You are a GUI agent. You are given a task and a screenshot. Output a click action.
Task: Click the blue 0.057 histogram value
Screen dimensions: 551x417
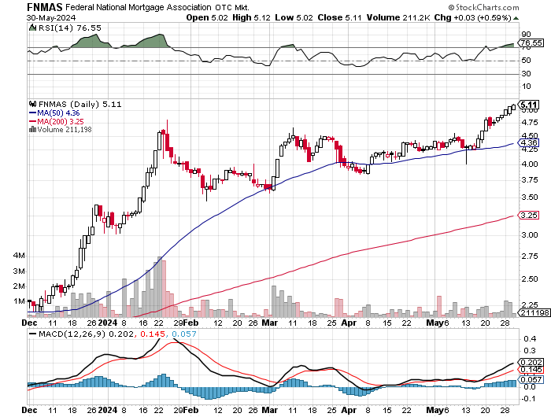(x=184, y=334)
